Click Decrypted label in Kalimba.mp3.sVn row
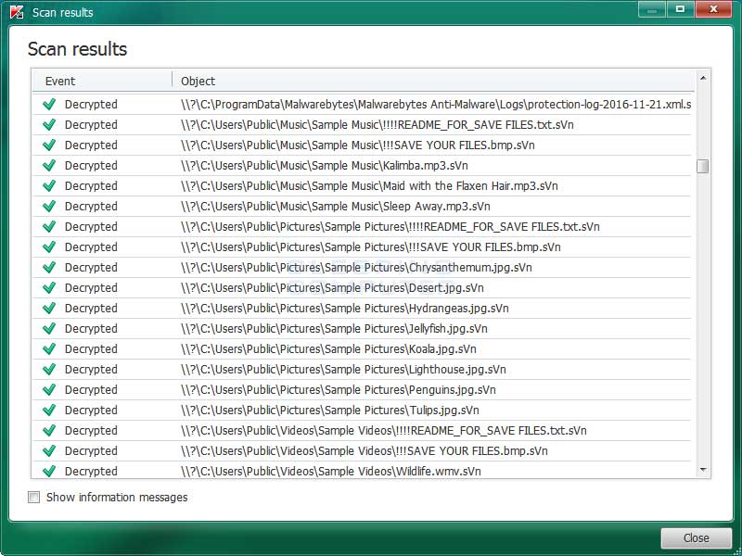 pyautogui.click(x=91, y=166)
